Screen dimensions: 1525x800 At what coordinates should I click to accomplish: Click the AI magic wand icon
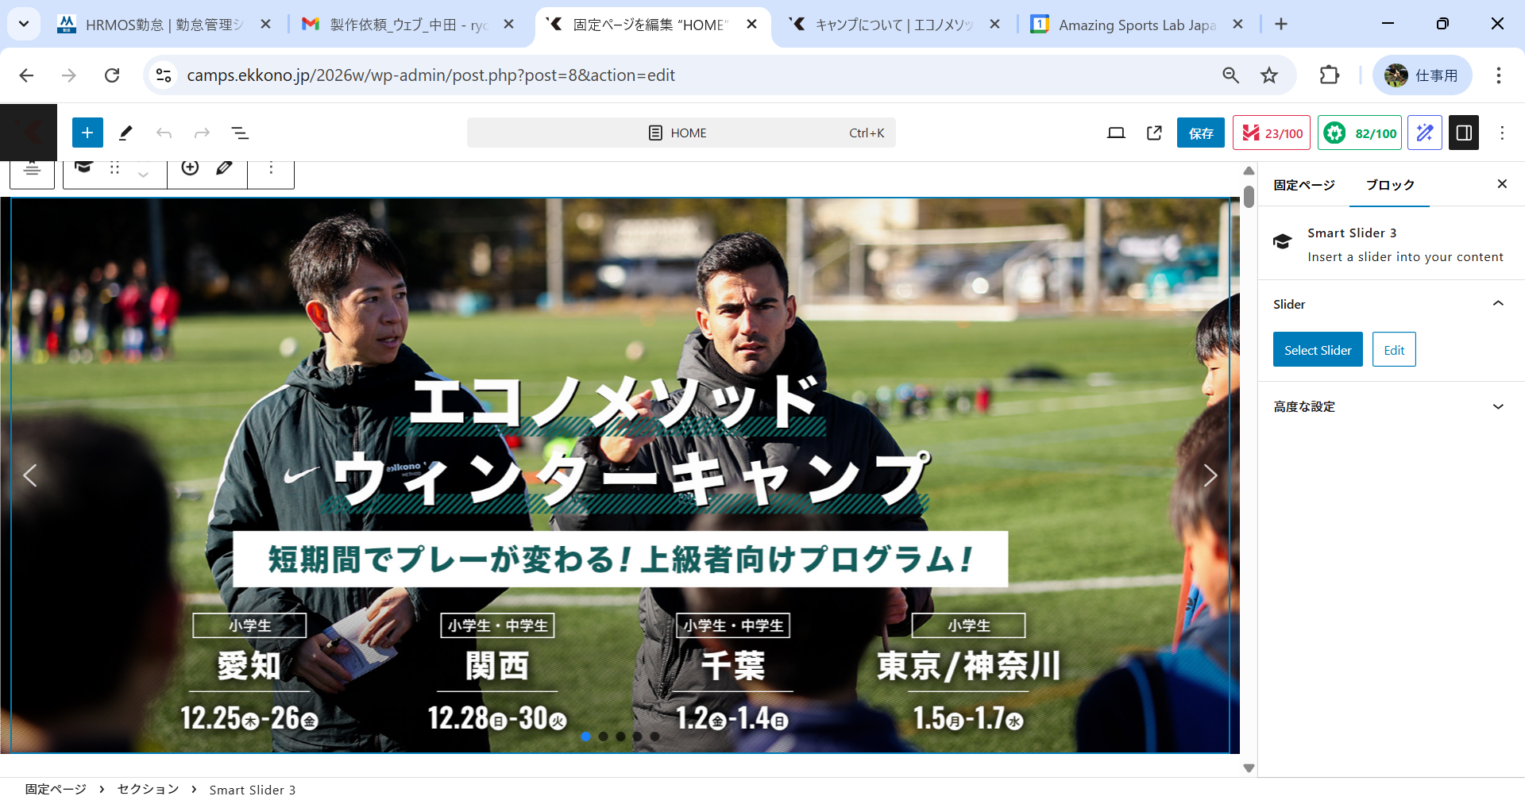(x=1424, y=133)
